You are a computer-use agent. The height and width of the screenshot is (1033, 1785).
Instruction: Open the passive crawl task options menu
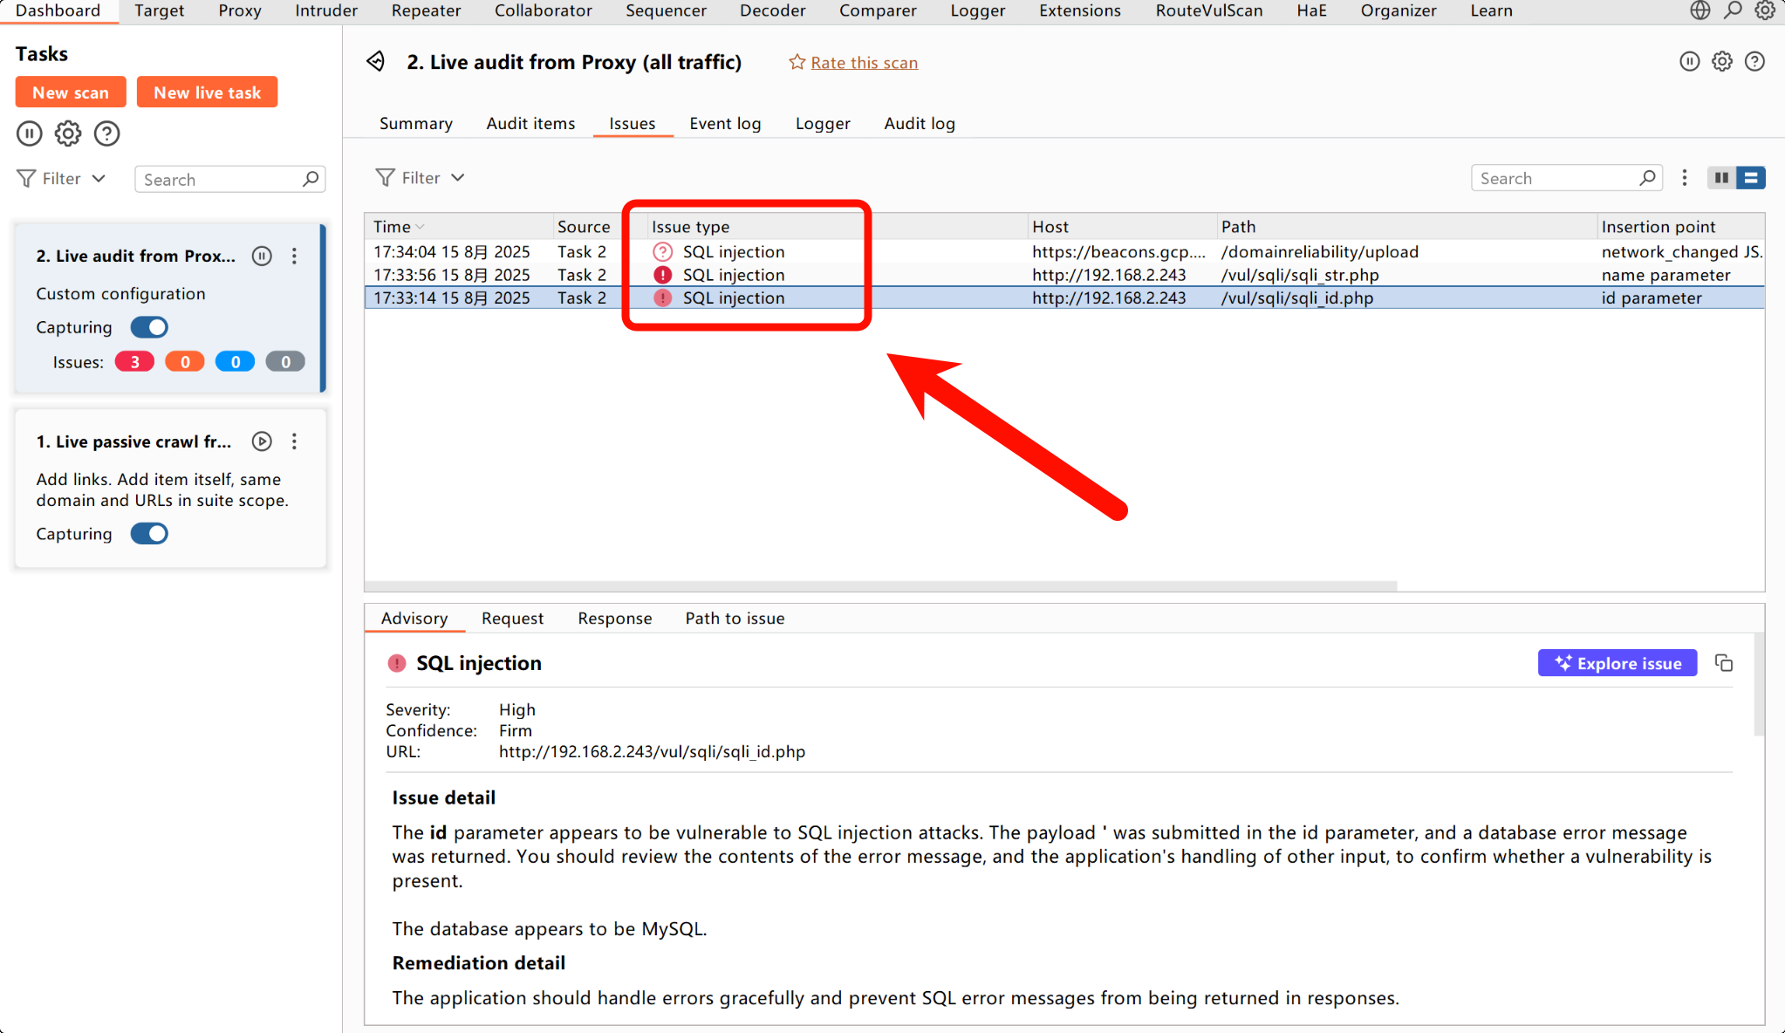(294, 441)
